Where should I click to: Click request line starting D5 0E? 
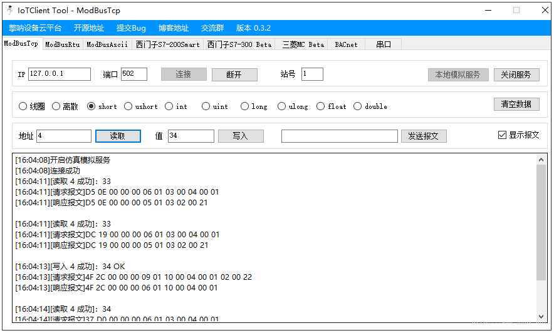point(117,192)
